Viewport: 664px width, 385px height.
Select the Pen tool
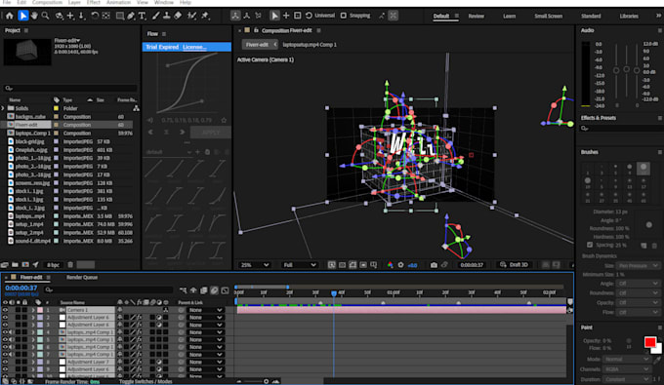click(x=131, y=16)
